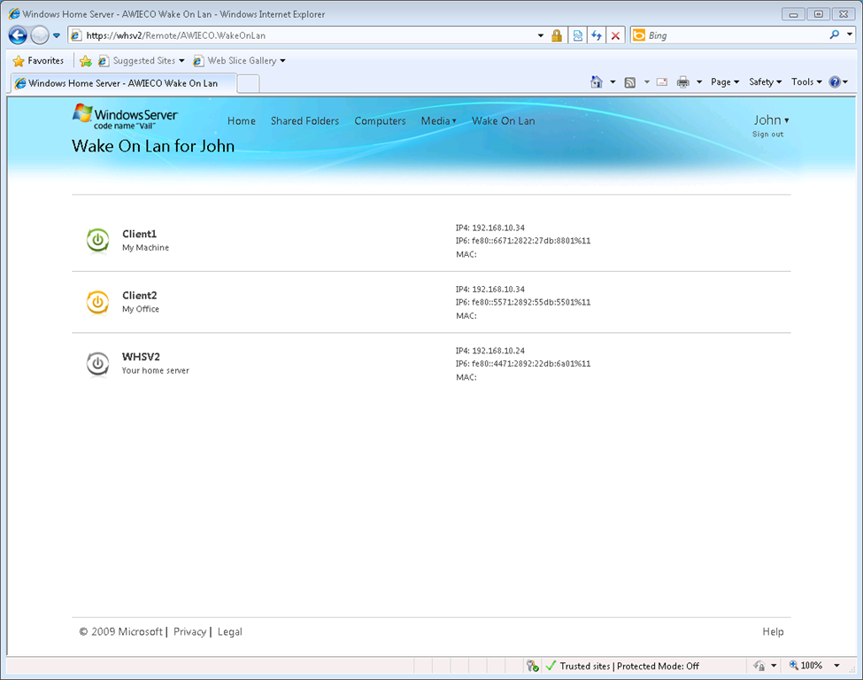The height and width of the screenshot is (680, 863).
Task: Click the Bing logo icon in search box
Action: 638,35
